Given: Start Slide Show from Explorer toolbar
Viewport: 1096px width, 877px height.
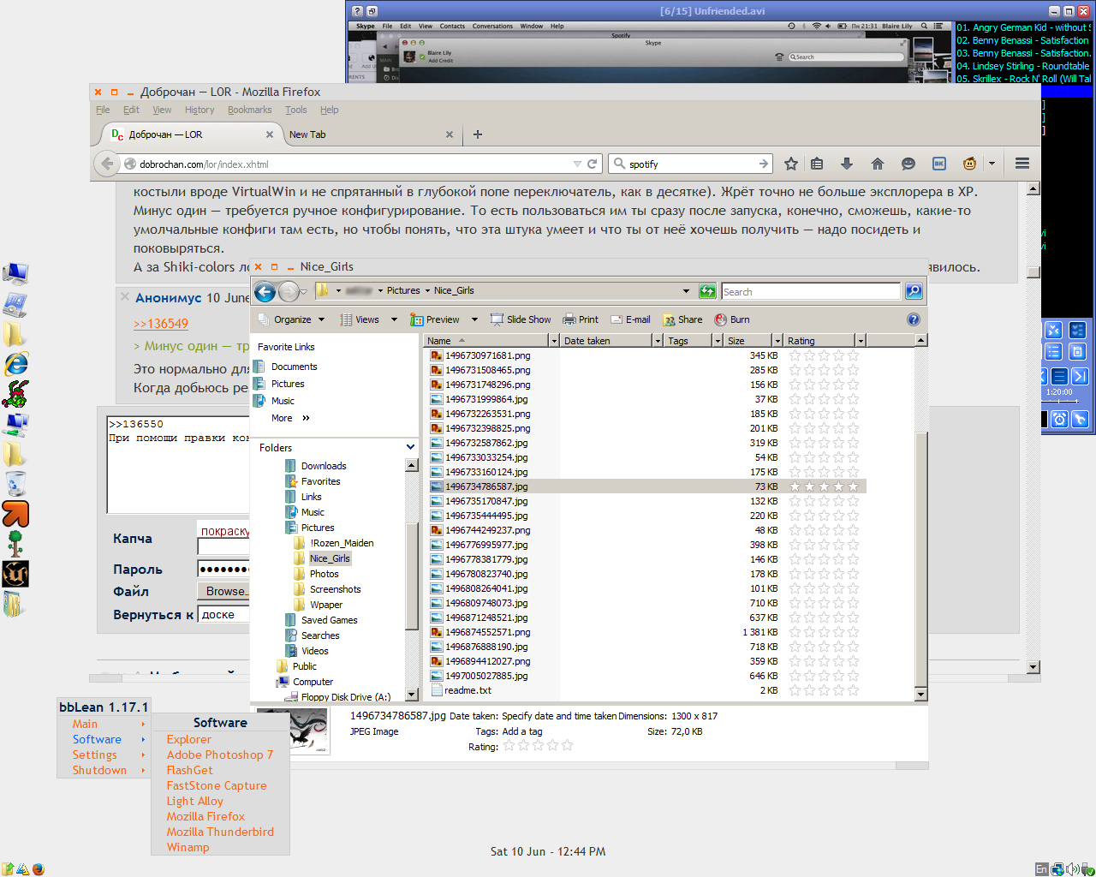Looking at the screenshot, I should point(521,319).
